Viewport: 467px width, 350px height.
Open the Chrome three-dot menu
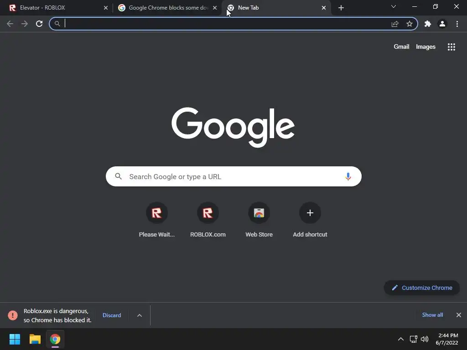457,24
